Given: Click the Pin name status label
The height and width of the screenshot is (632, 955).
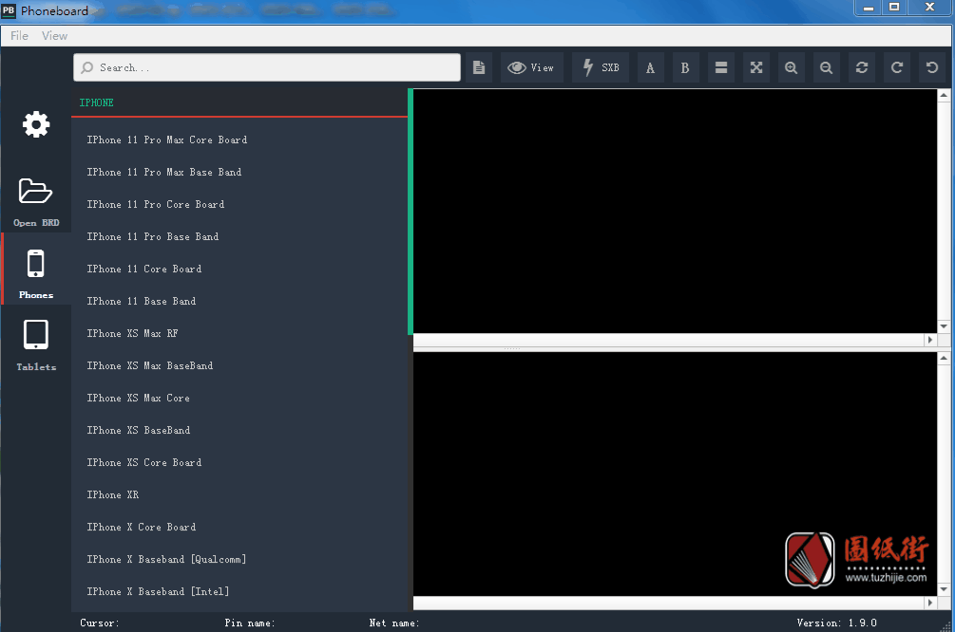Looking at the screenshot, I should click(x=250, y=623).
